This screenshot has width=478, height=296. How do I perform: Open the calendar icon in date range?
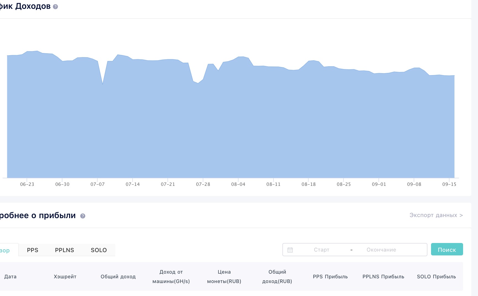click(290, 250)
